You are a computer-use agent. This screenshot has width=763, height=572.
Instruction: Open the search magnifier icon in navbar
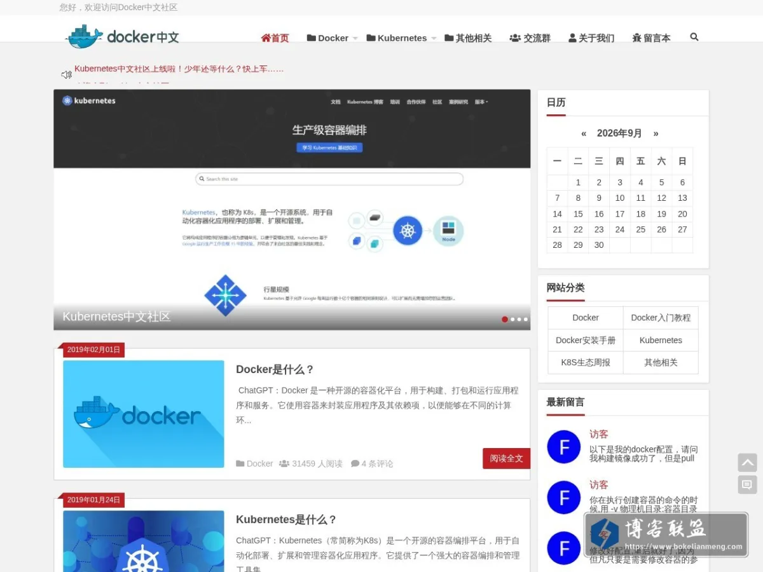[x=694, y=37]
